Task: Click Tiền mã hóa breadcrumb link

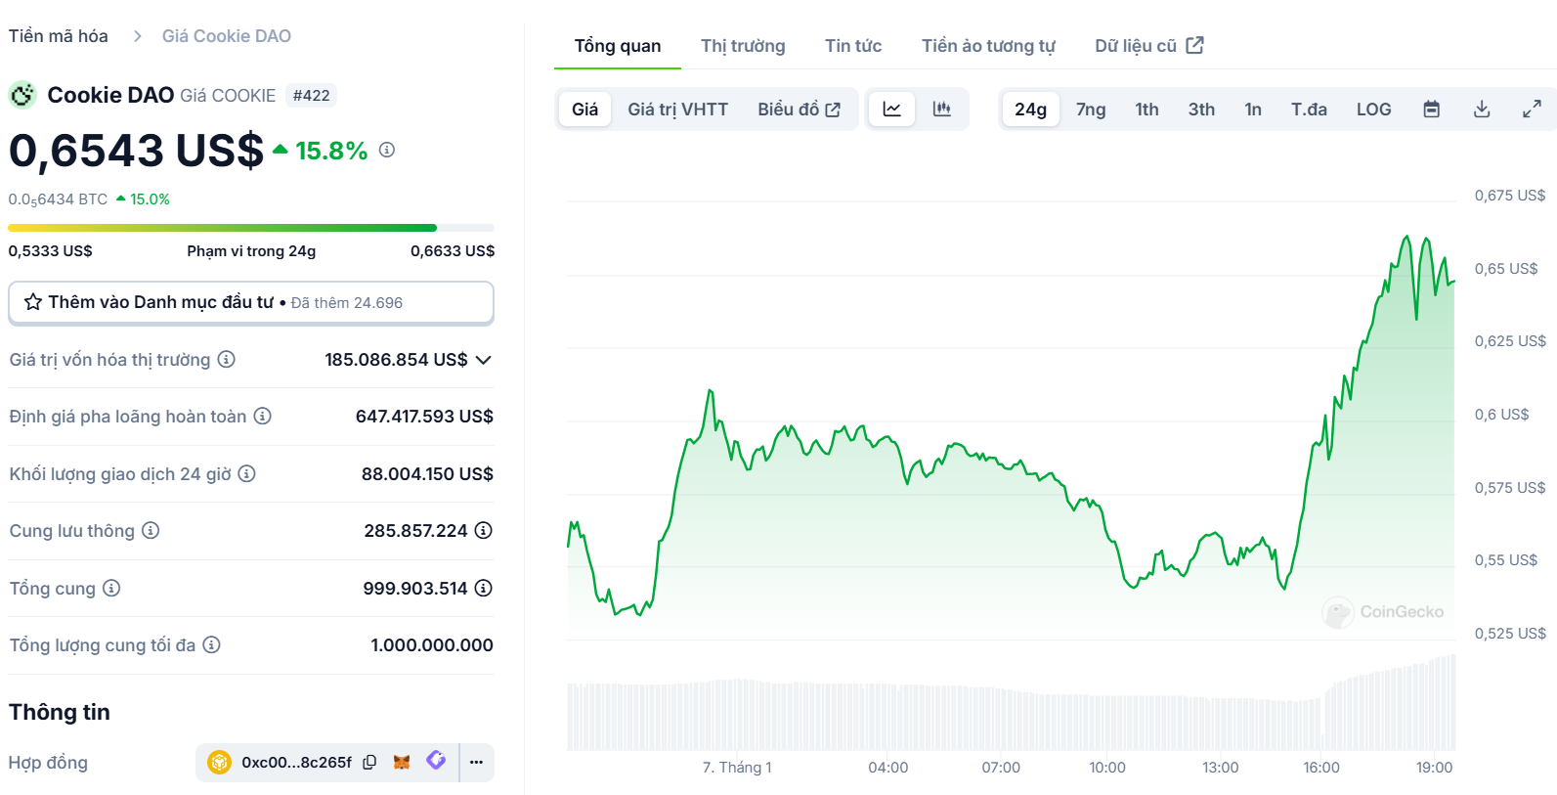Action: point(59,36)
